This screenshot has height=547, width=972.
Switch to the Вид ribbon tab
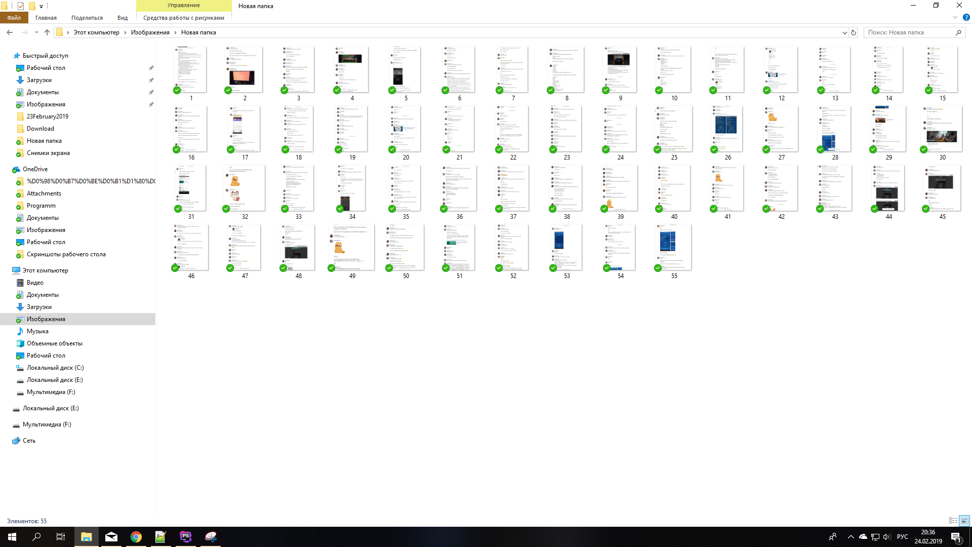(123, 18)
